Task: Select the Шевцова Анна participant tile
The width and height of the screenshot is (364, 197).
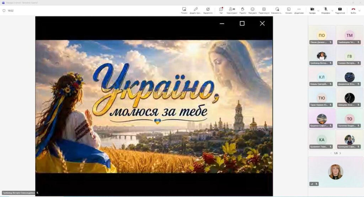Action: pyautogui.click(x=349, y=98)
